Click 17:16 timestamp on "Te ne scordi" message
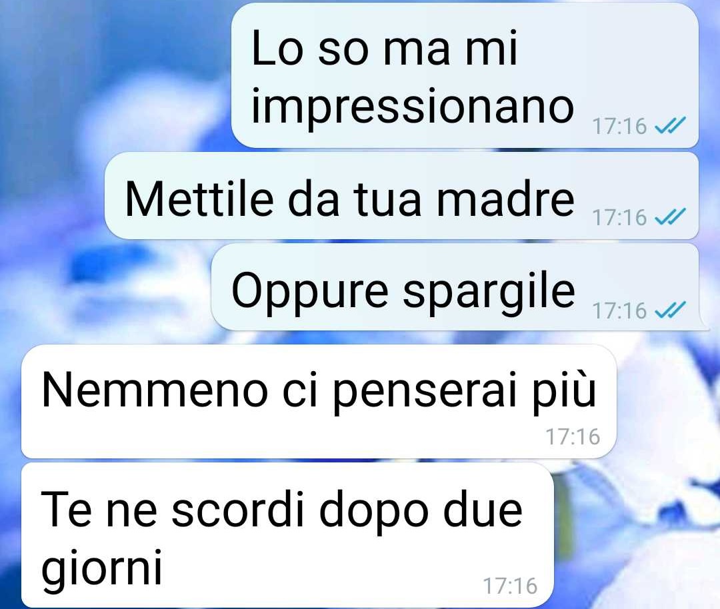Screen dimensions: 720x609 click(510, 586)
